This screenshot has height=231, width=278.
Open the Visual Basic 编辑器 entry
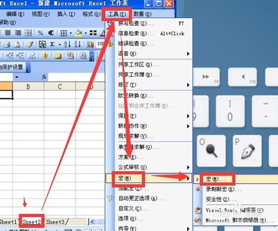[236, 210]
